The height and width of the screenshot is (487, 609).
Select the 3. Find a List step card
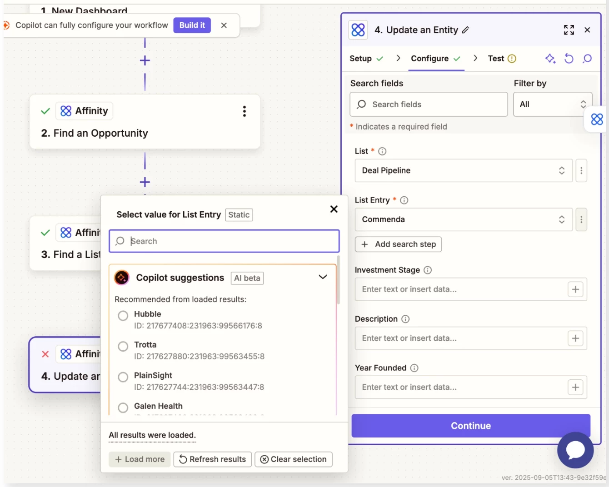[x=65, y=244]
